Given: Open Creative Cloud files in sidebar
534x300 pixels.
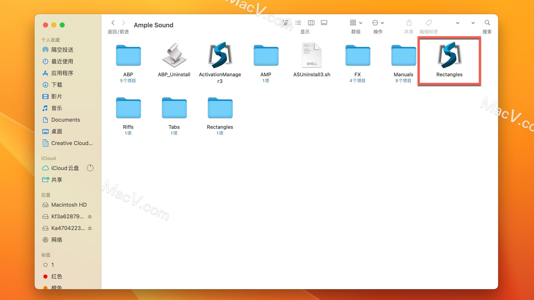Looking at the screenshot, I should pos(68,143).
